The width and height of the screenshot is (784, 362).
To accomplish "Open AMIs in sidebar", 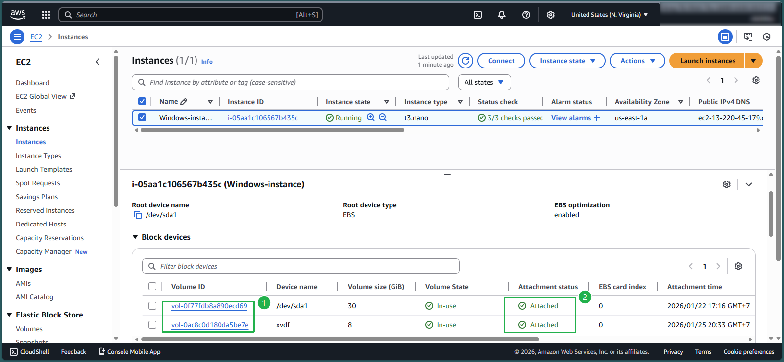I will click(x=23, y=283).
